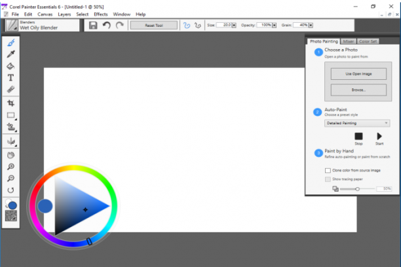Click the tracing paper opacity slider handle

tap(357, 189)
